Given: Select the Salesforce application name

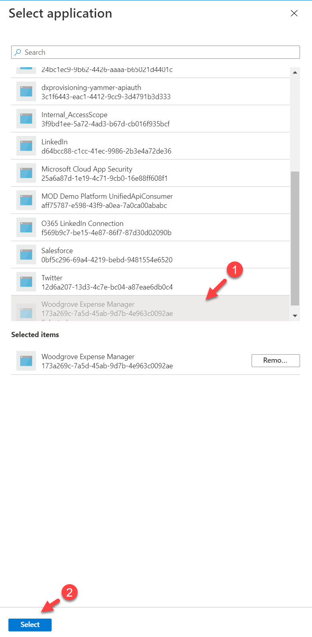Looking at the screenshot, I should [57, 251].
